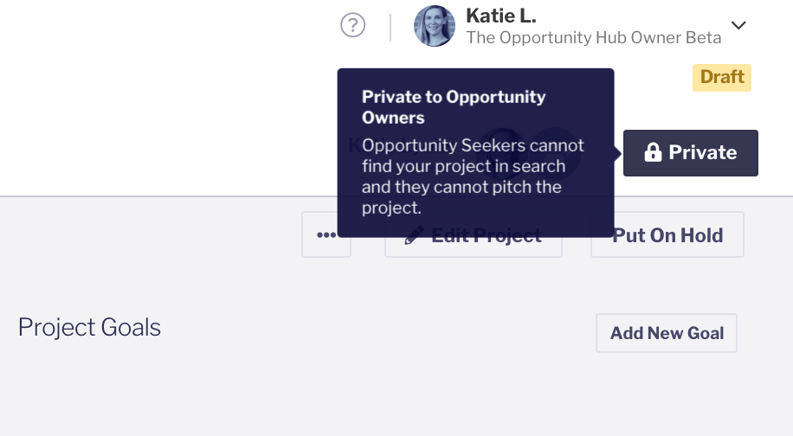Put the project on hold
Screen dimensions: 793x436
click(x=667, y=235)
